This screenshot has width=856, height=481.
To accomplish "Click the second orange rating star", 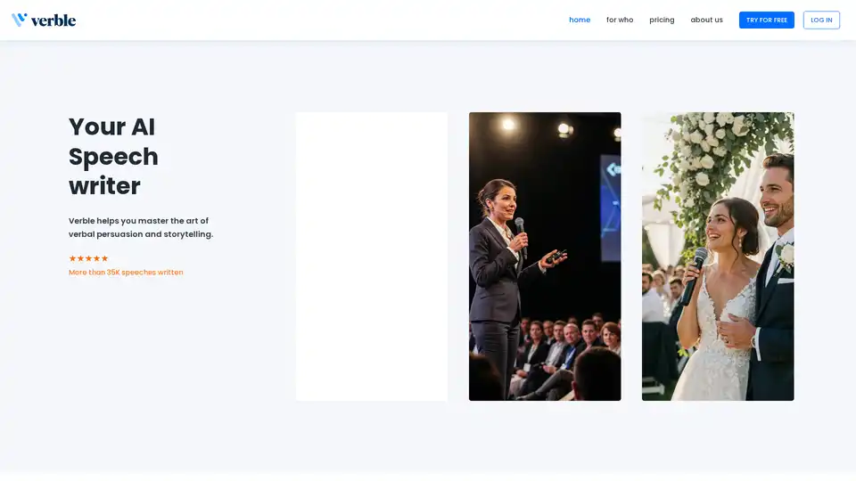I will point(80,258).
